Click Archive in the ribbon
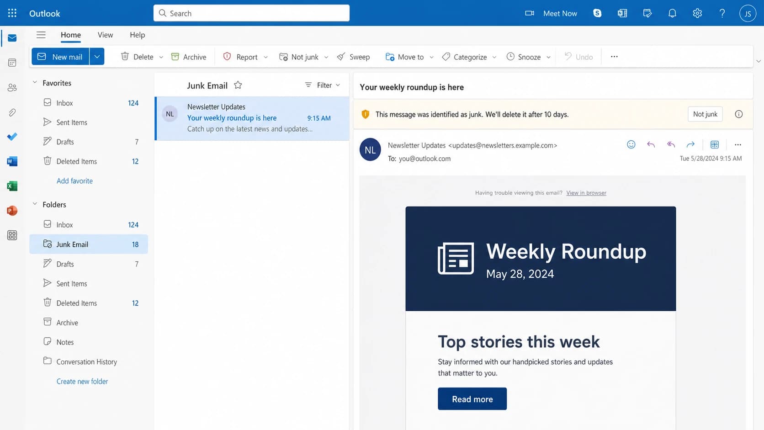The height and width of the screenshot is (430, 764). [189, 57]
